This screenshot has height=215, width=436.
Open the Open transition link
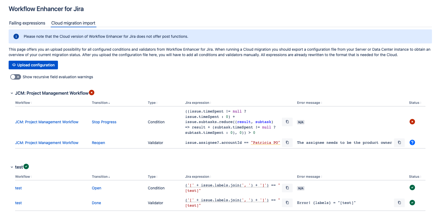pyautogui.click(x=96, y=188)
